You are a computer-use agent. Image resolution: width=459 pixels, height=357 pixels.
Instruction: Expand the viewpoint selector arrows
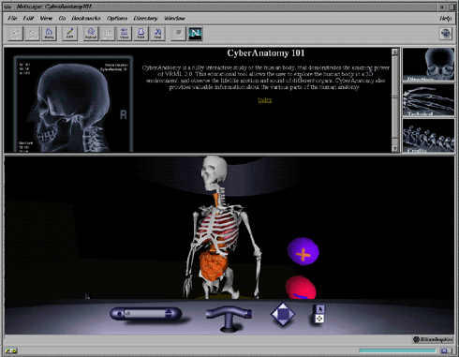[x=169, y=313]
